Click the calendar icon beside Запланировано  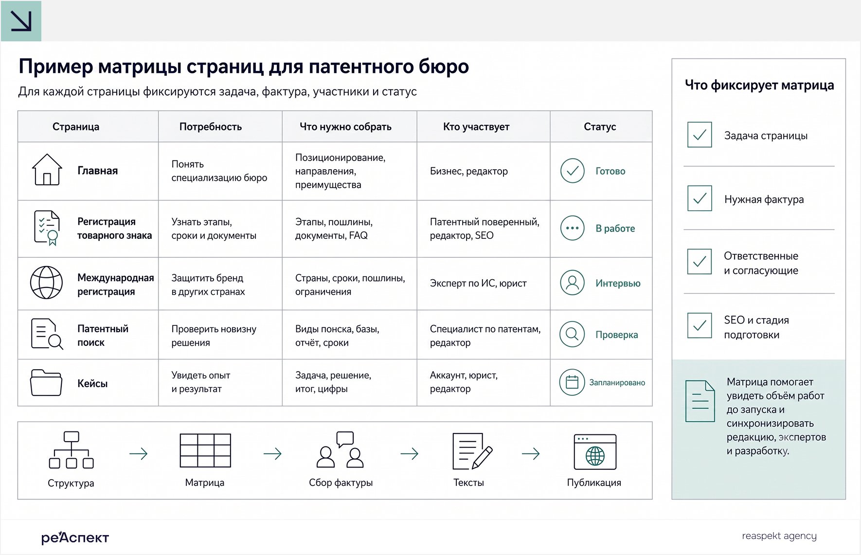(x=573, y=382)
